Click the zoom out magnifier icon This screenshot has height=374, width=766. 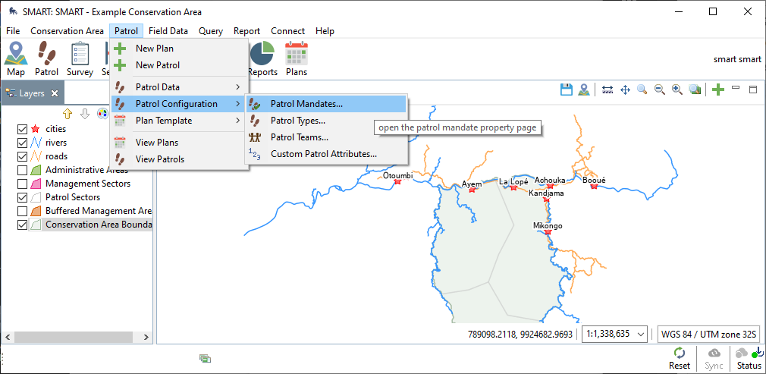point(660,90)
